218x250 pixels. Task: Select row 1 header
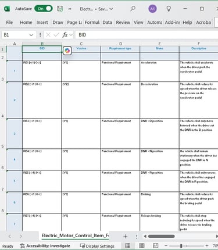coord(3,49)
